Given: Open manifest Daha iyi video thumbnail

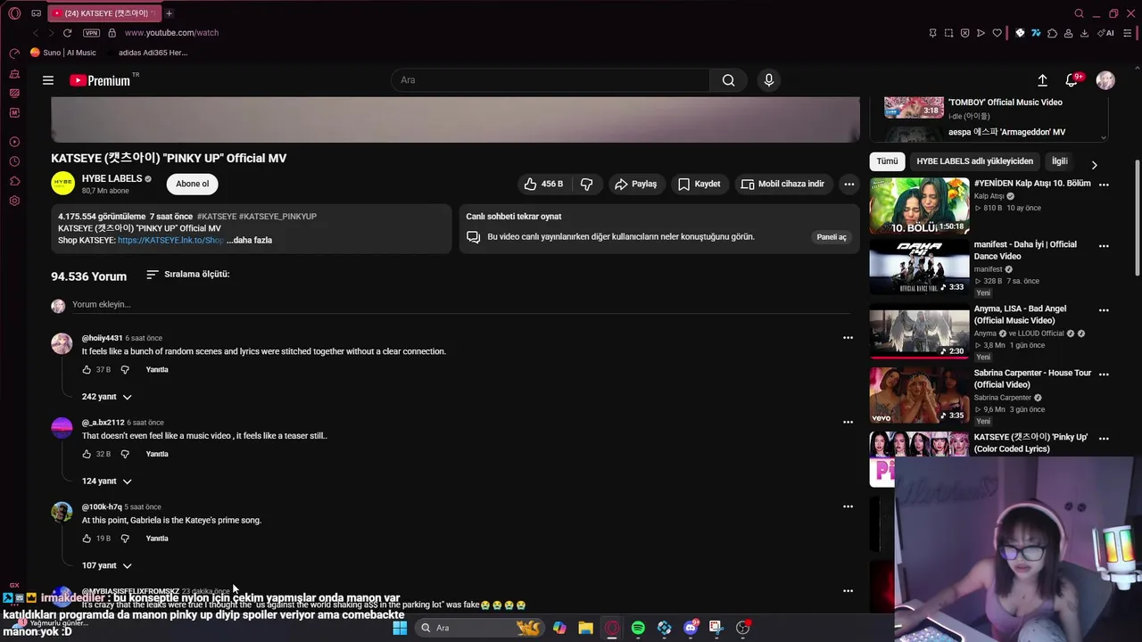Looking at the screenshot, I should 919,267.
